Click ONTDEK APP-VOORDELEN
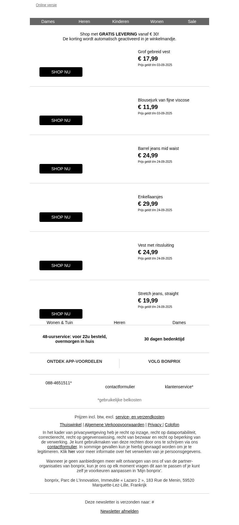Screen dimensions: 239x525 pos(74,361)
